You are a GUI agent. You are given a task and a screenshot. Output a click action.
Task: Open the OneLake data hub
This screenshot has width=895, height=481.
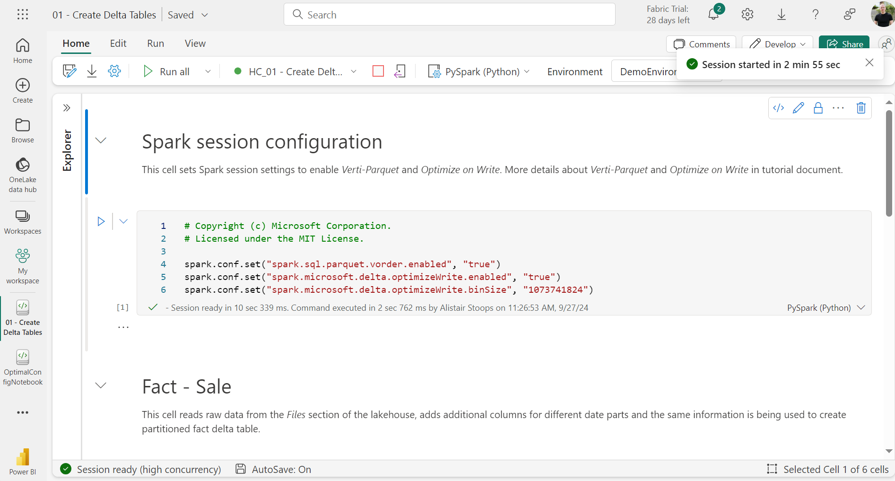(x=22, y=174)
